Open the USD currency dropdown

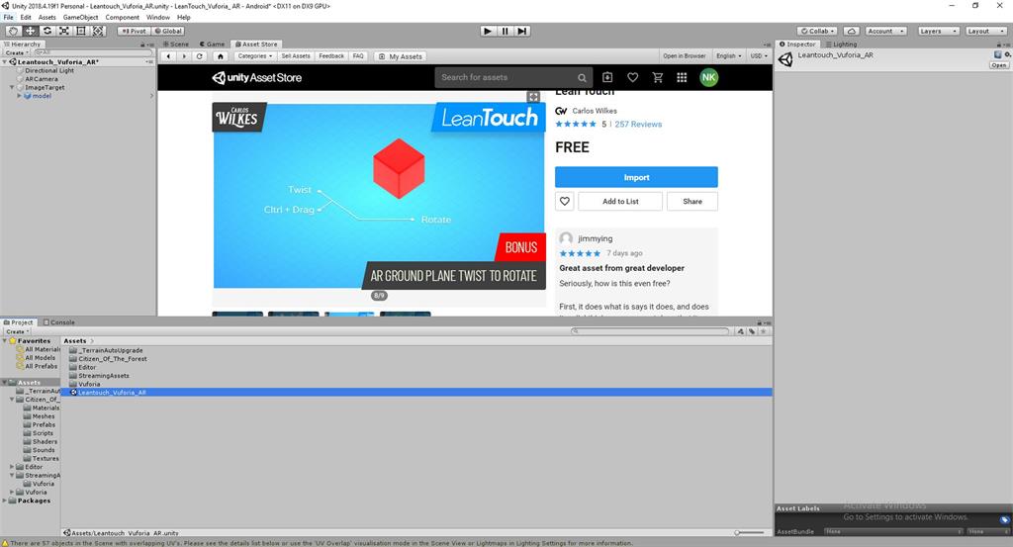tap(759, 56)
